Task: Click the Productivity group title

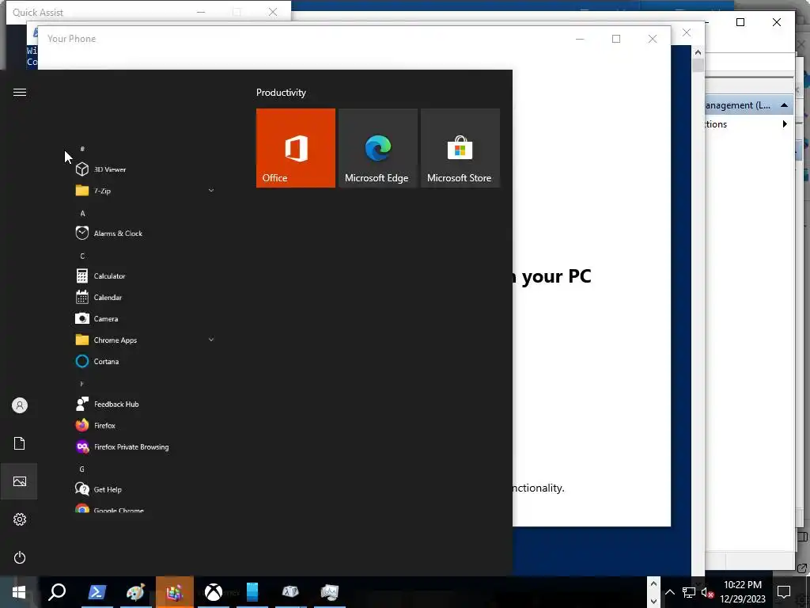Action: (x=281, y=93)
